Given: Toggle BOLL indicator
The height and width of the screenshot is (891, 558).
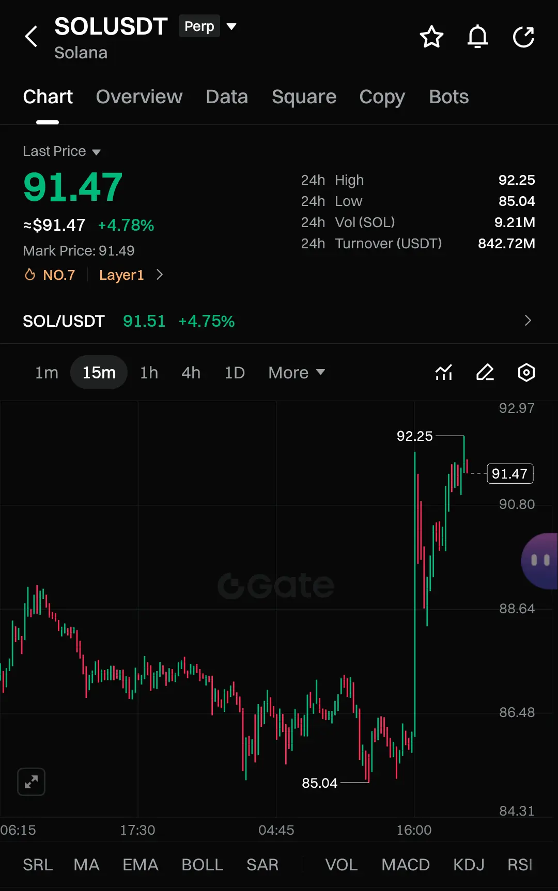Looking at the screenshot, I should tap(202, 865).
